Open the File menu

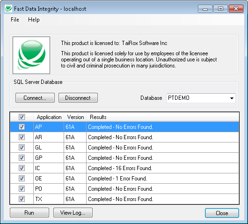click(15, 20)
